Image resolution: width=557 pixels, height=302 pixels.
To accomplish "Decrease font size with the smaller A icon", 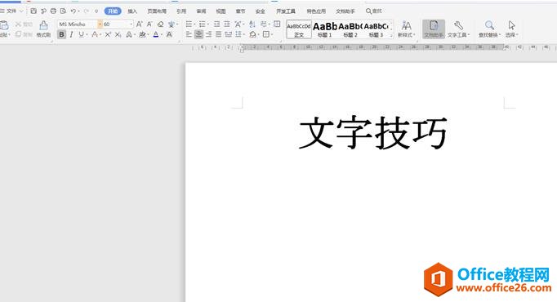I will point(149,24).
